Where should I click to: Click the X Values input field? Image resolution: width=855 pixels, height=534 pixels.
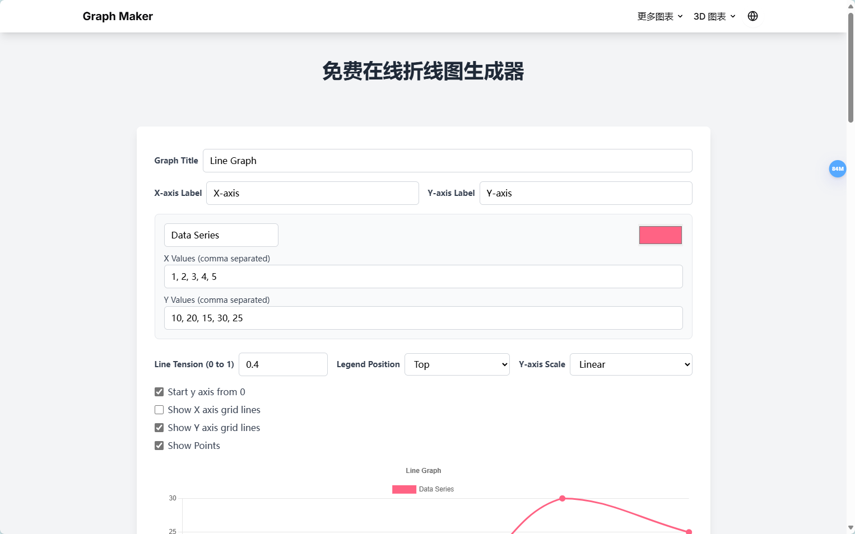pos(423,277)
